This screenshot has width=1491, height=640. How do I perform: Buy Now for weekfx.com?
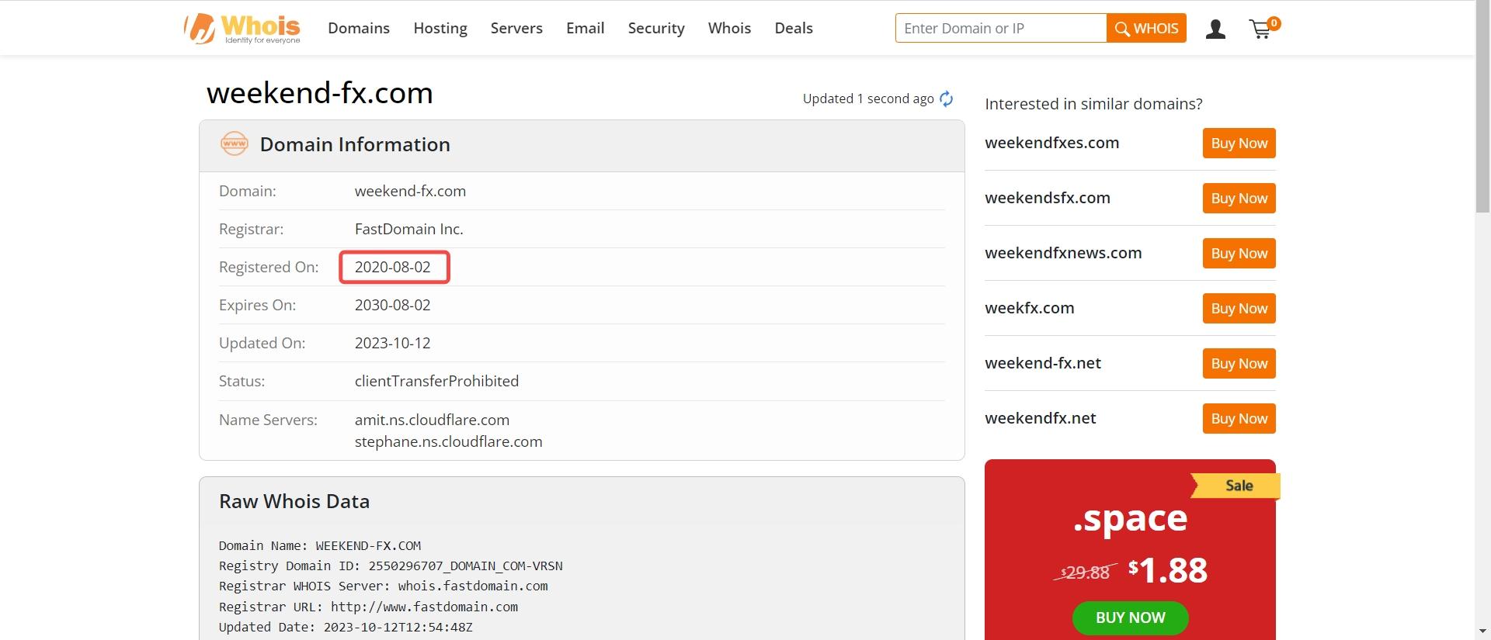point(1239,308)
